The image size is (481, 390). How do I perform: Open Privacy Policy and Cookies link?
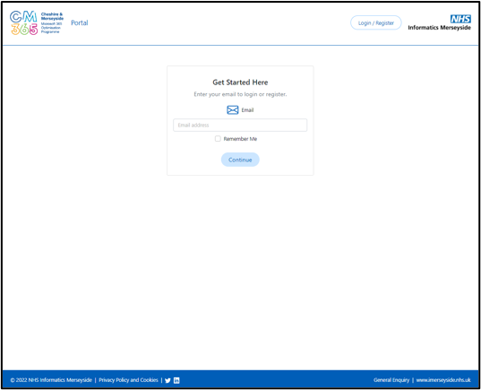[x=128, y=380]
